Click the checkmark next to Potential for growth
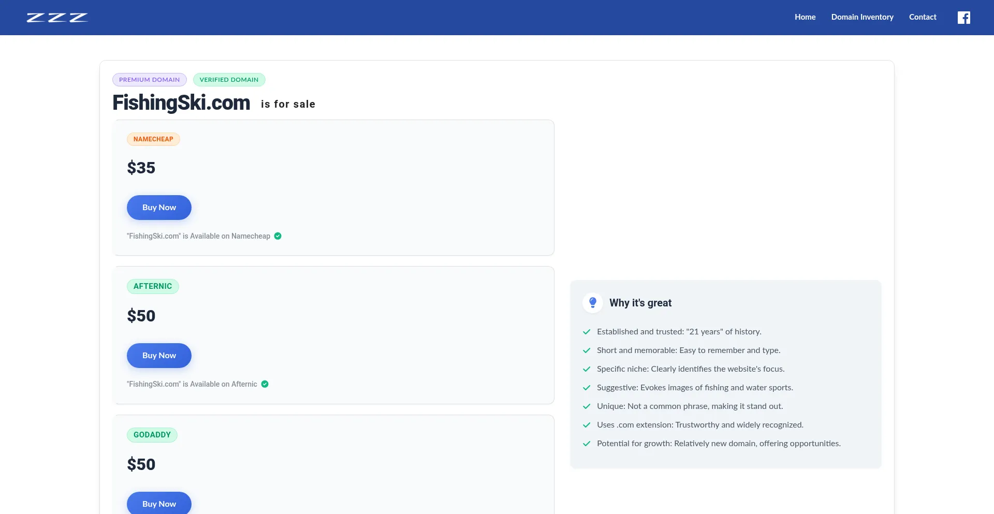Viewport: 994px width, 514px height. [587, 444]
